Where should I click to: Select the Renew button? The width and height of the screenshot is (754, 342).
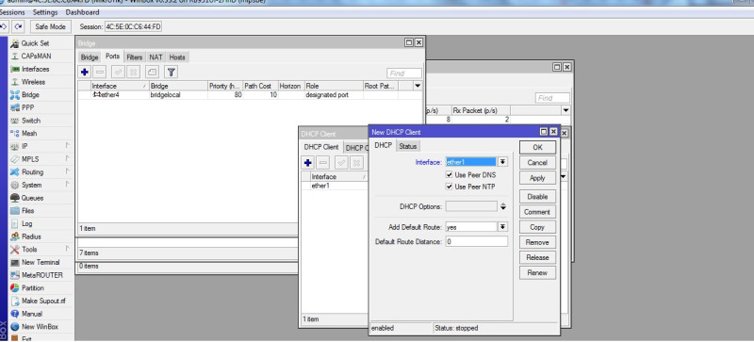click(537, 272)
